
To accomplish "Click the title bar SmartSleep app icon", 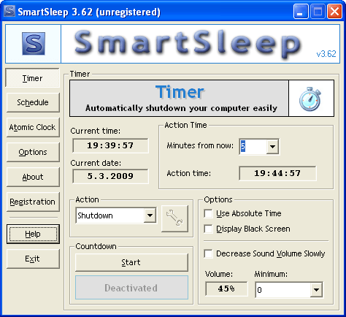I will point(9,11).
